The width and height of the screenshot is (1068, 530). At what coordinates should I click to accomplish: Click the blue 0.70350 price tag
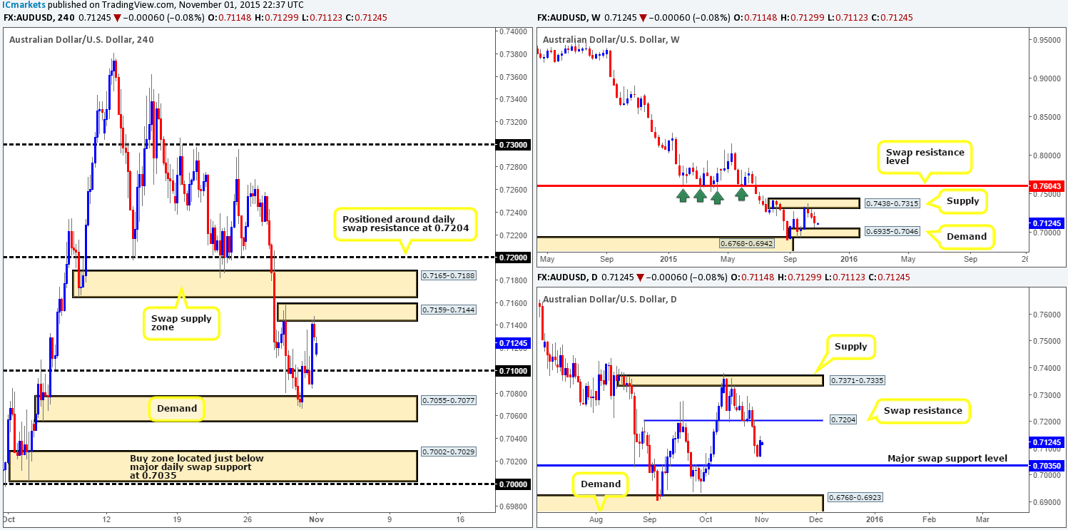[1047, 466]
